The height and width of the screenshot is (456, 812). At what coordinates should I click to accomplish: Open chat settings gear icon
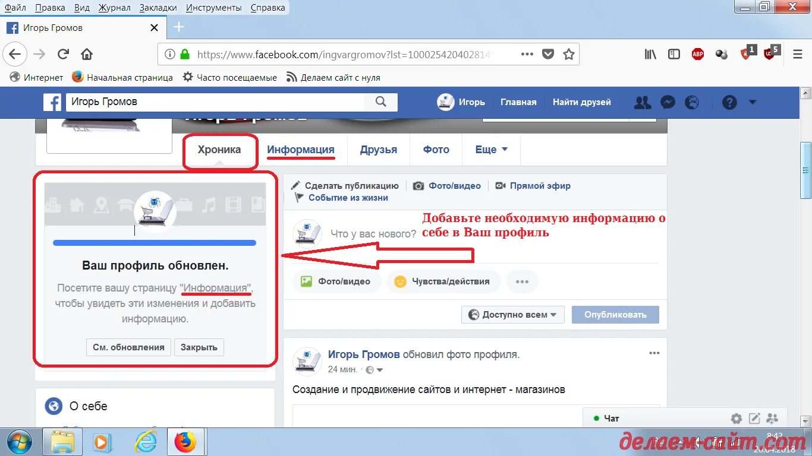click(737, 419)
